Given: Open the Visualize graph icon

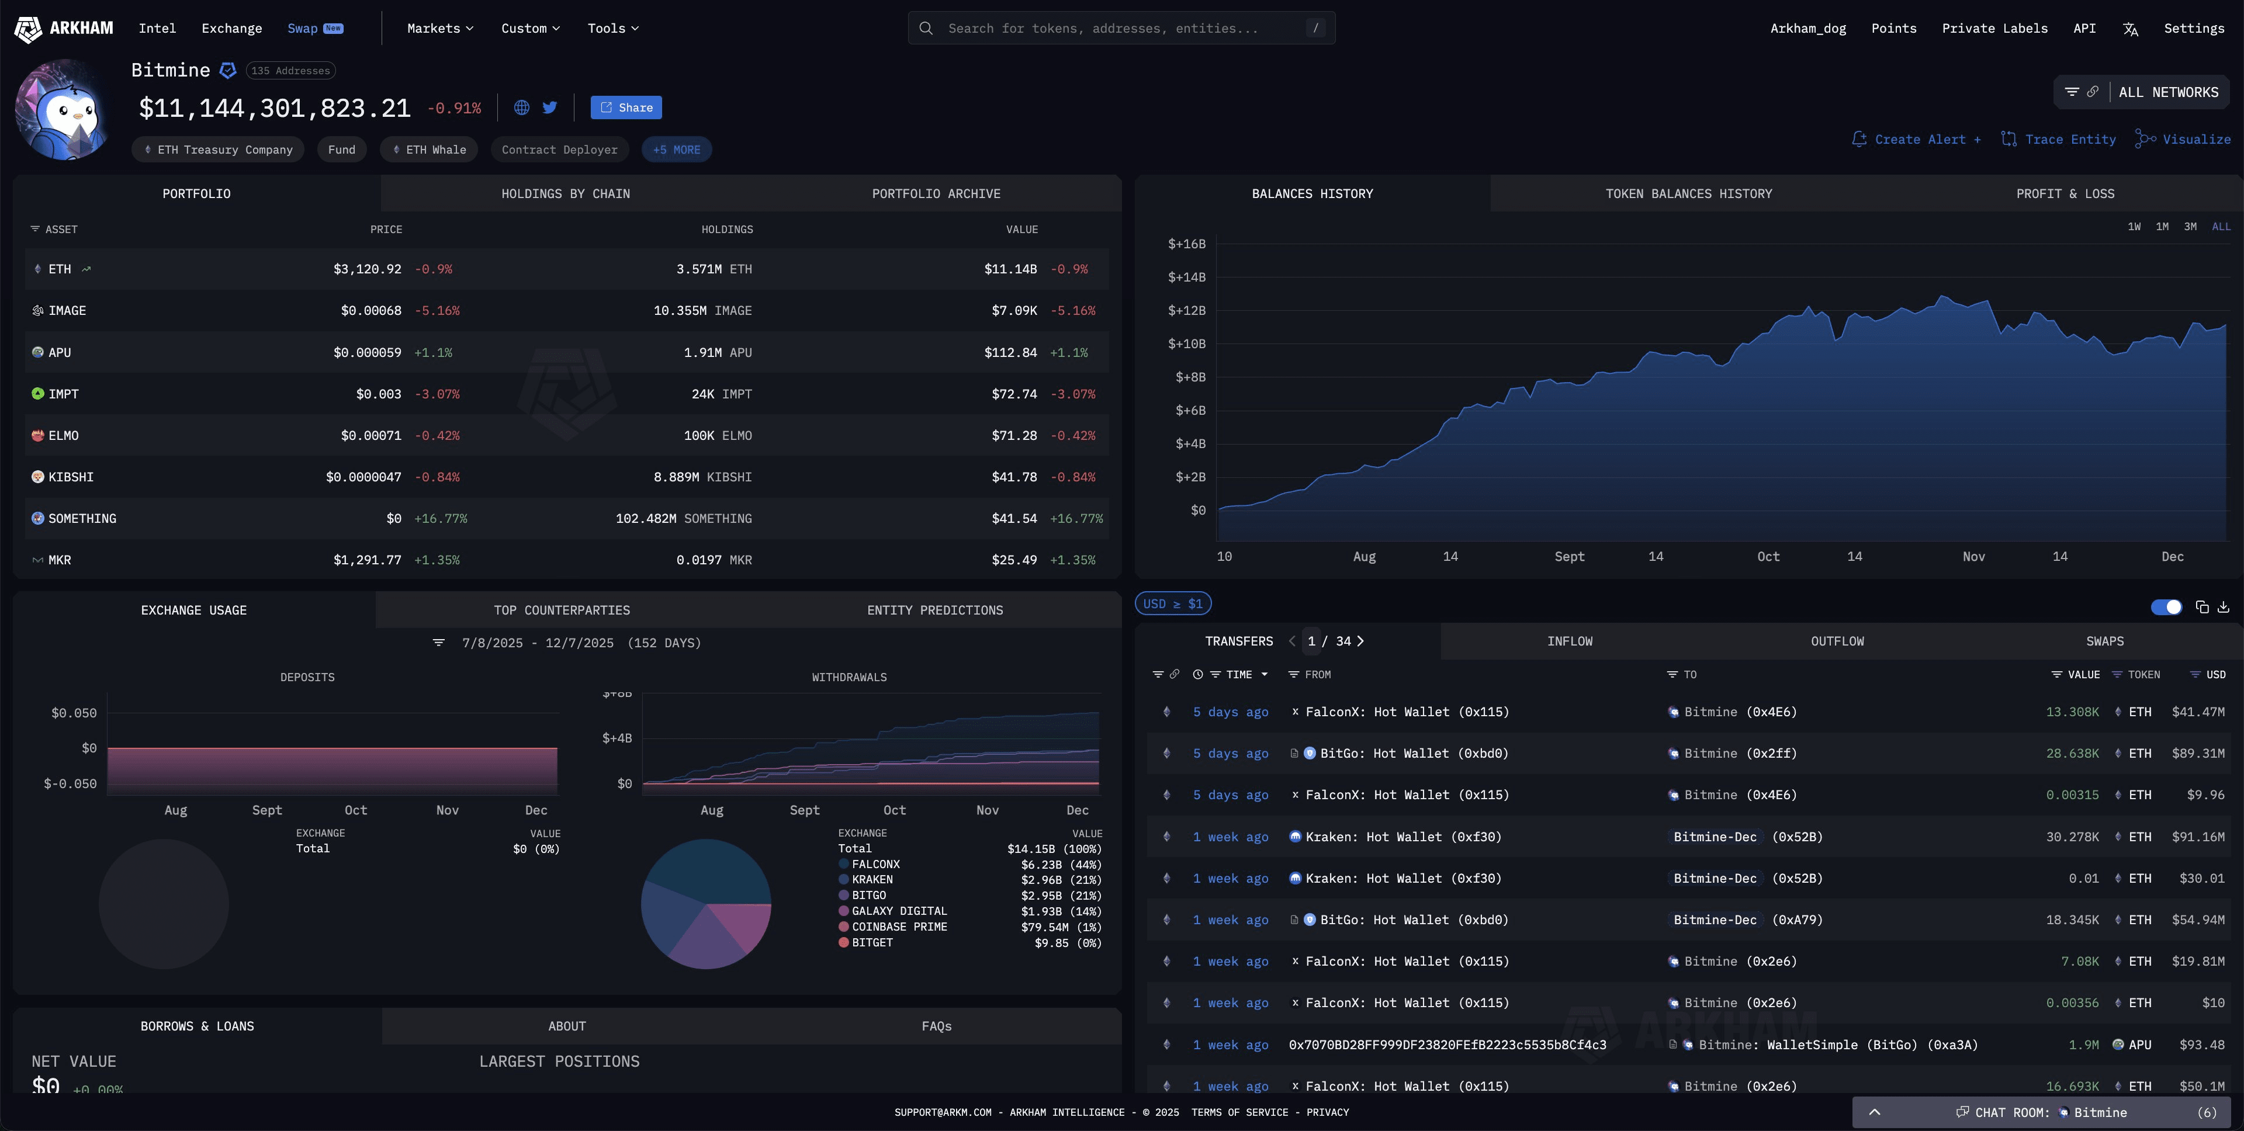Looking at the screenshot, I should pos(2146,139).
